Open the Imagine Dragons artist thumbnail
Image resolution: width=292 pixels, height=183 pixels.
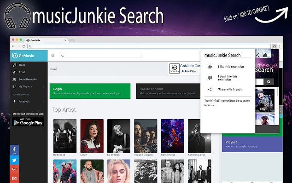point(146,136)
